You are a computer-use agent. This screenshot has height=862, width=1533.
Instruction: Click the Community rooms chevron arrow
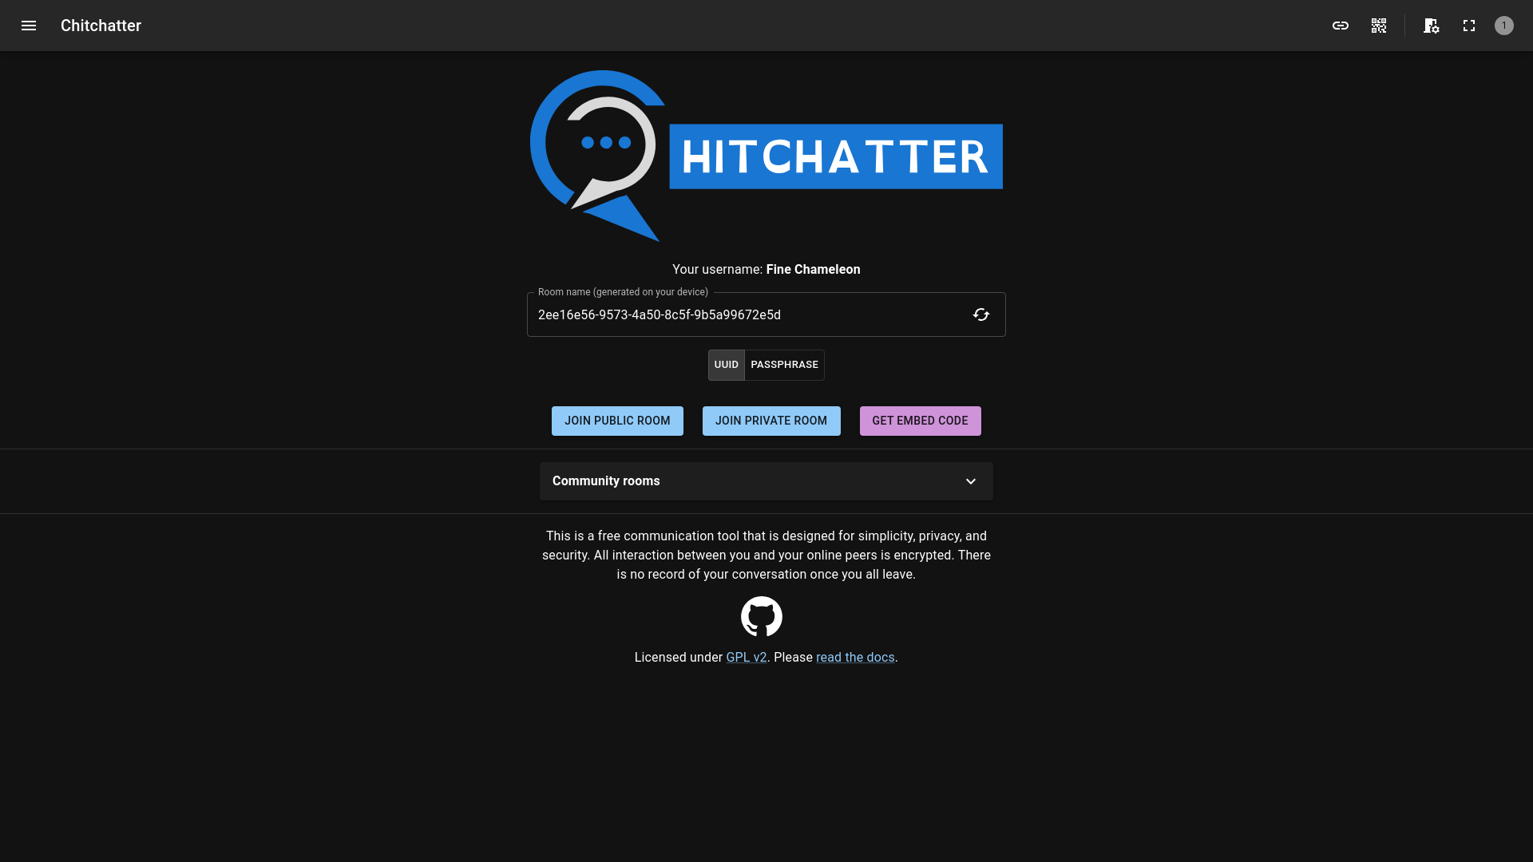[x=971, y=481]
